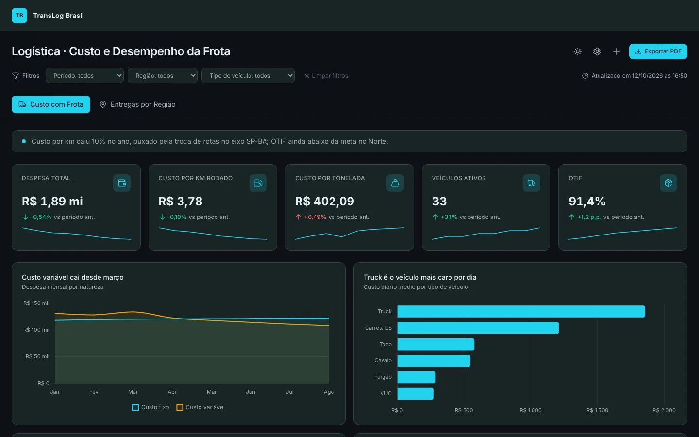
Task: Click the up arrow on OTIF trend
Action: click(x=572, y=217)
